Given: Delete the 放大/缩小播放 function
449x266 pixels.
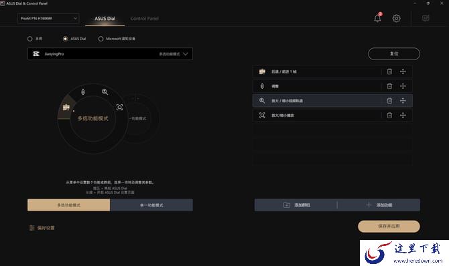Looking at the screenshot, I should point(389,115).
